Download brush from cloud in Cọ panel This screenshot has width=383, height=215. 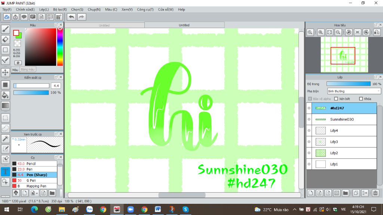(16, 193)
